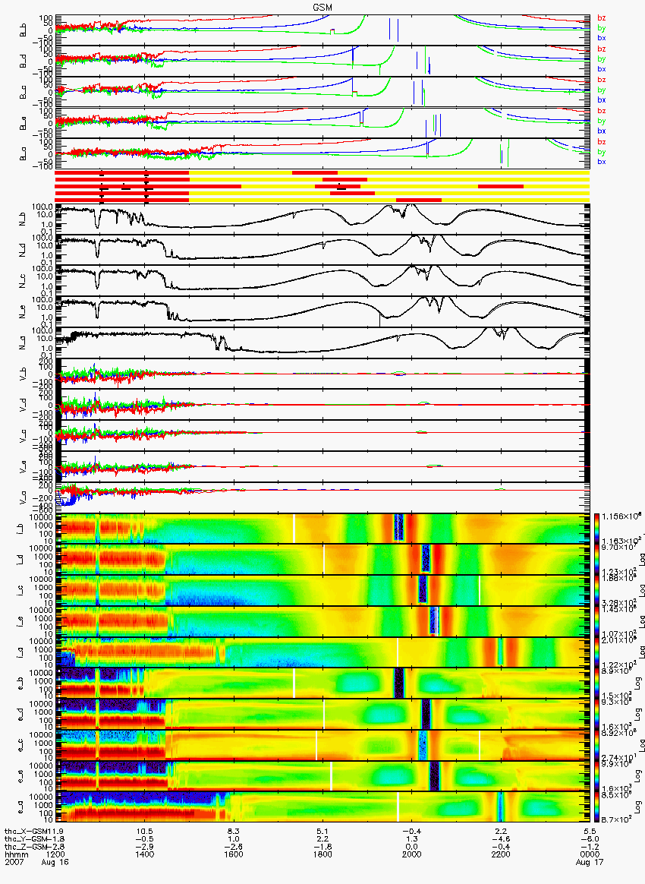645x884 pixels.
Task: Select the V_c velocity axis label
Action: tap(24, 436)
